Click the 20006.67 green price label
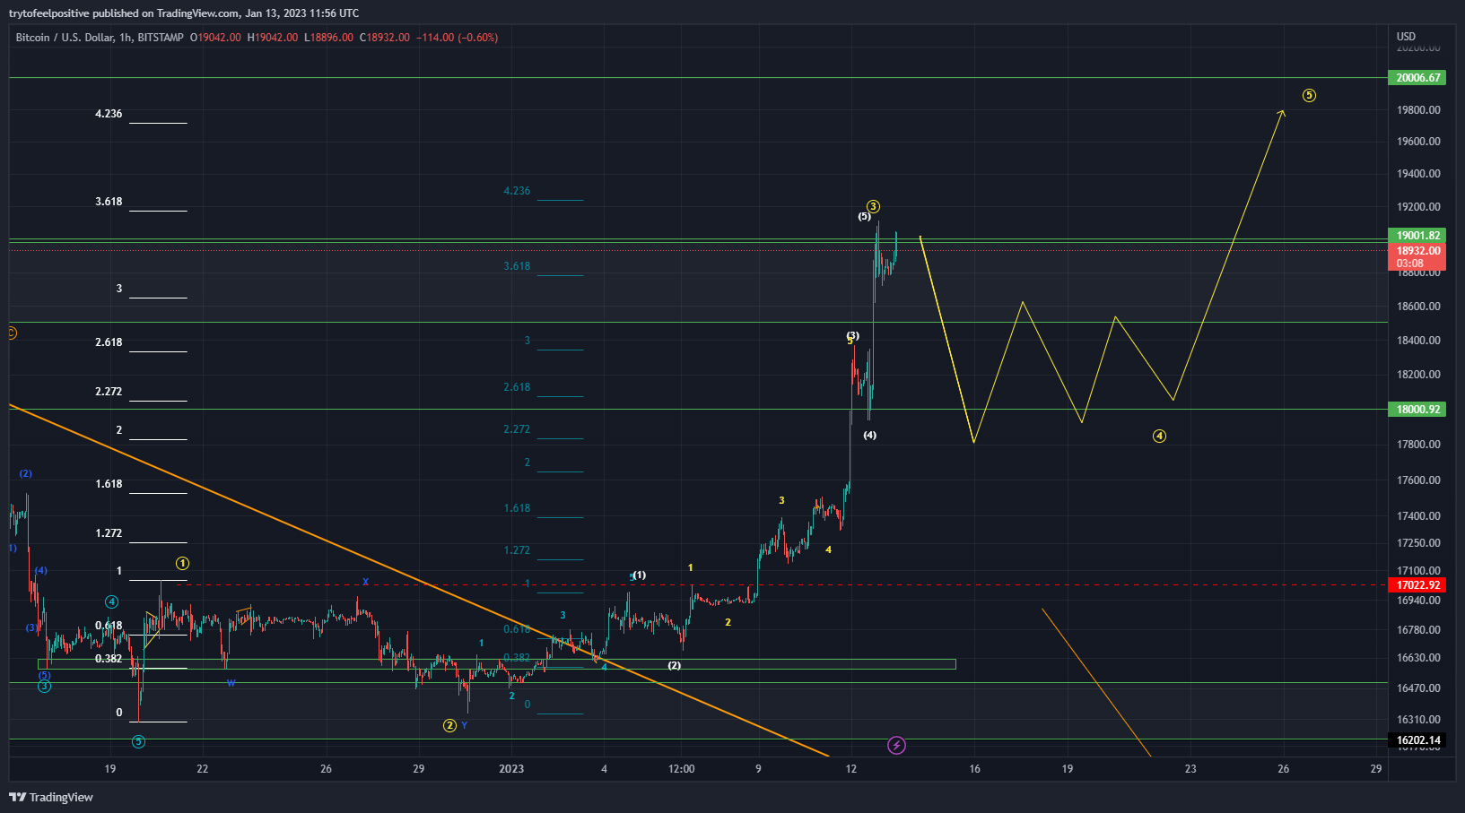The image size is (1465, 813). [x=1417, y=78]
